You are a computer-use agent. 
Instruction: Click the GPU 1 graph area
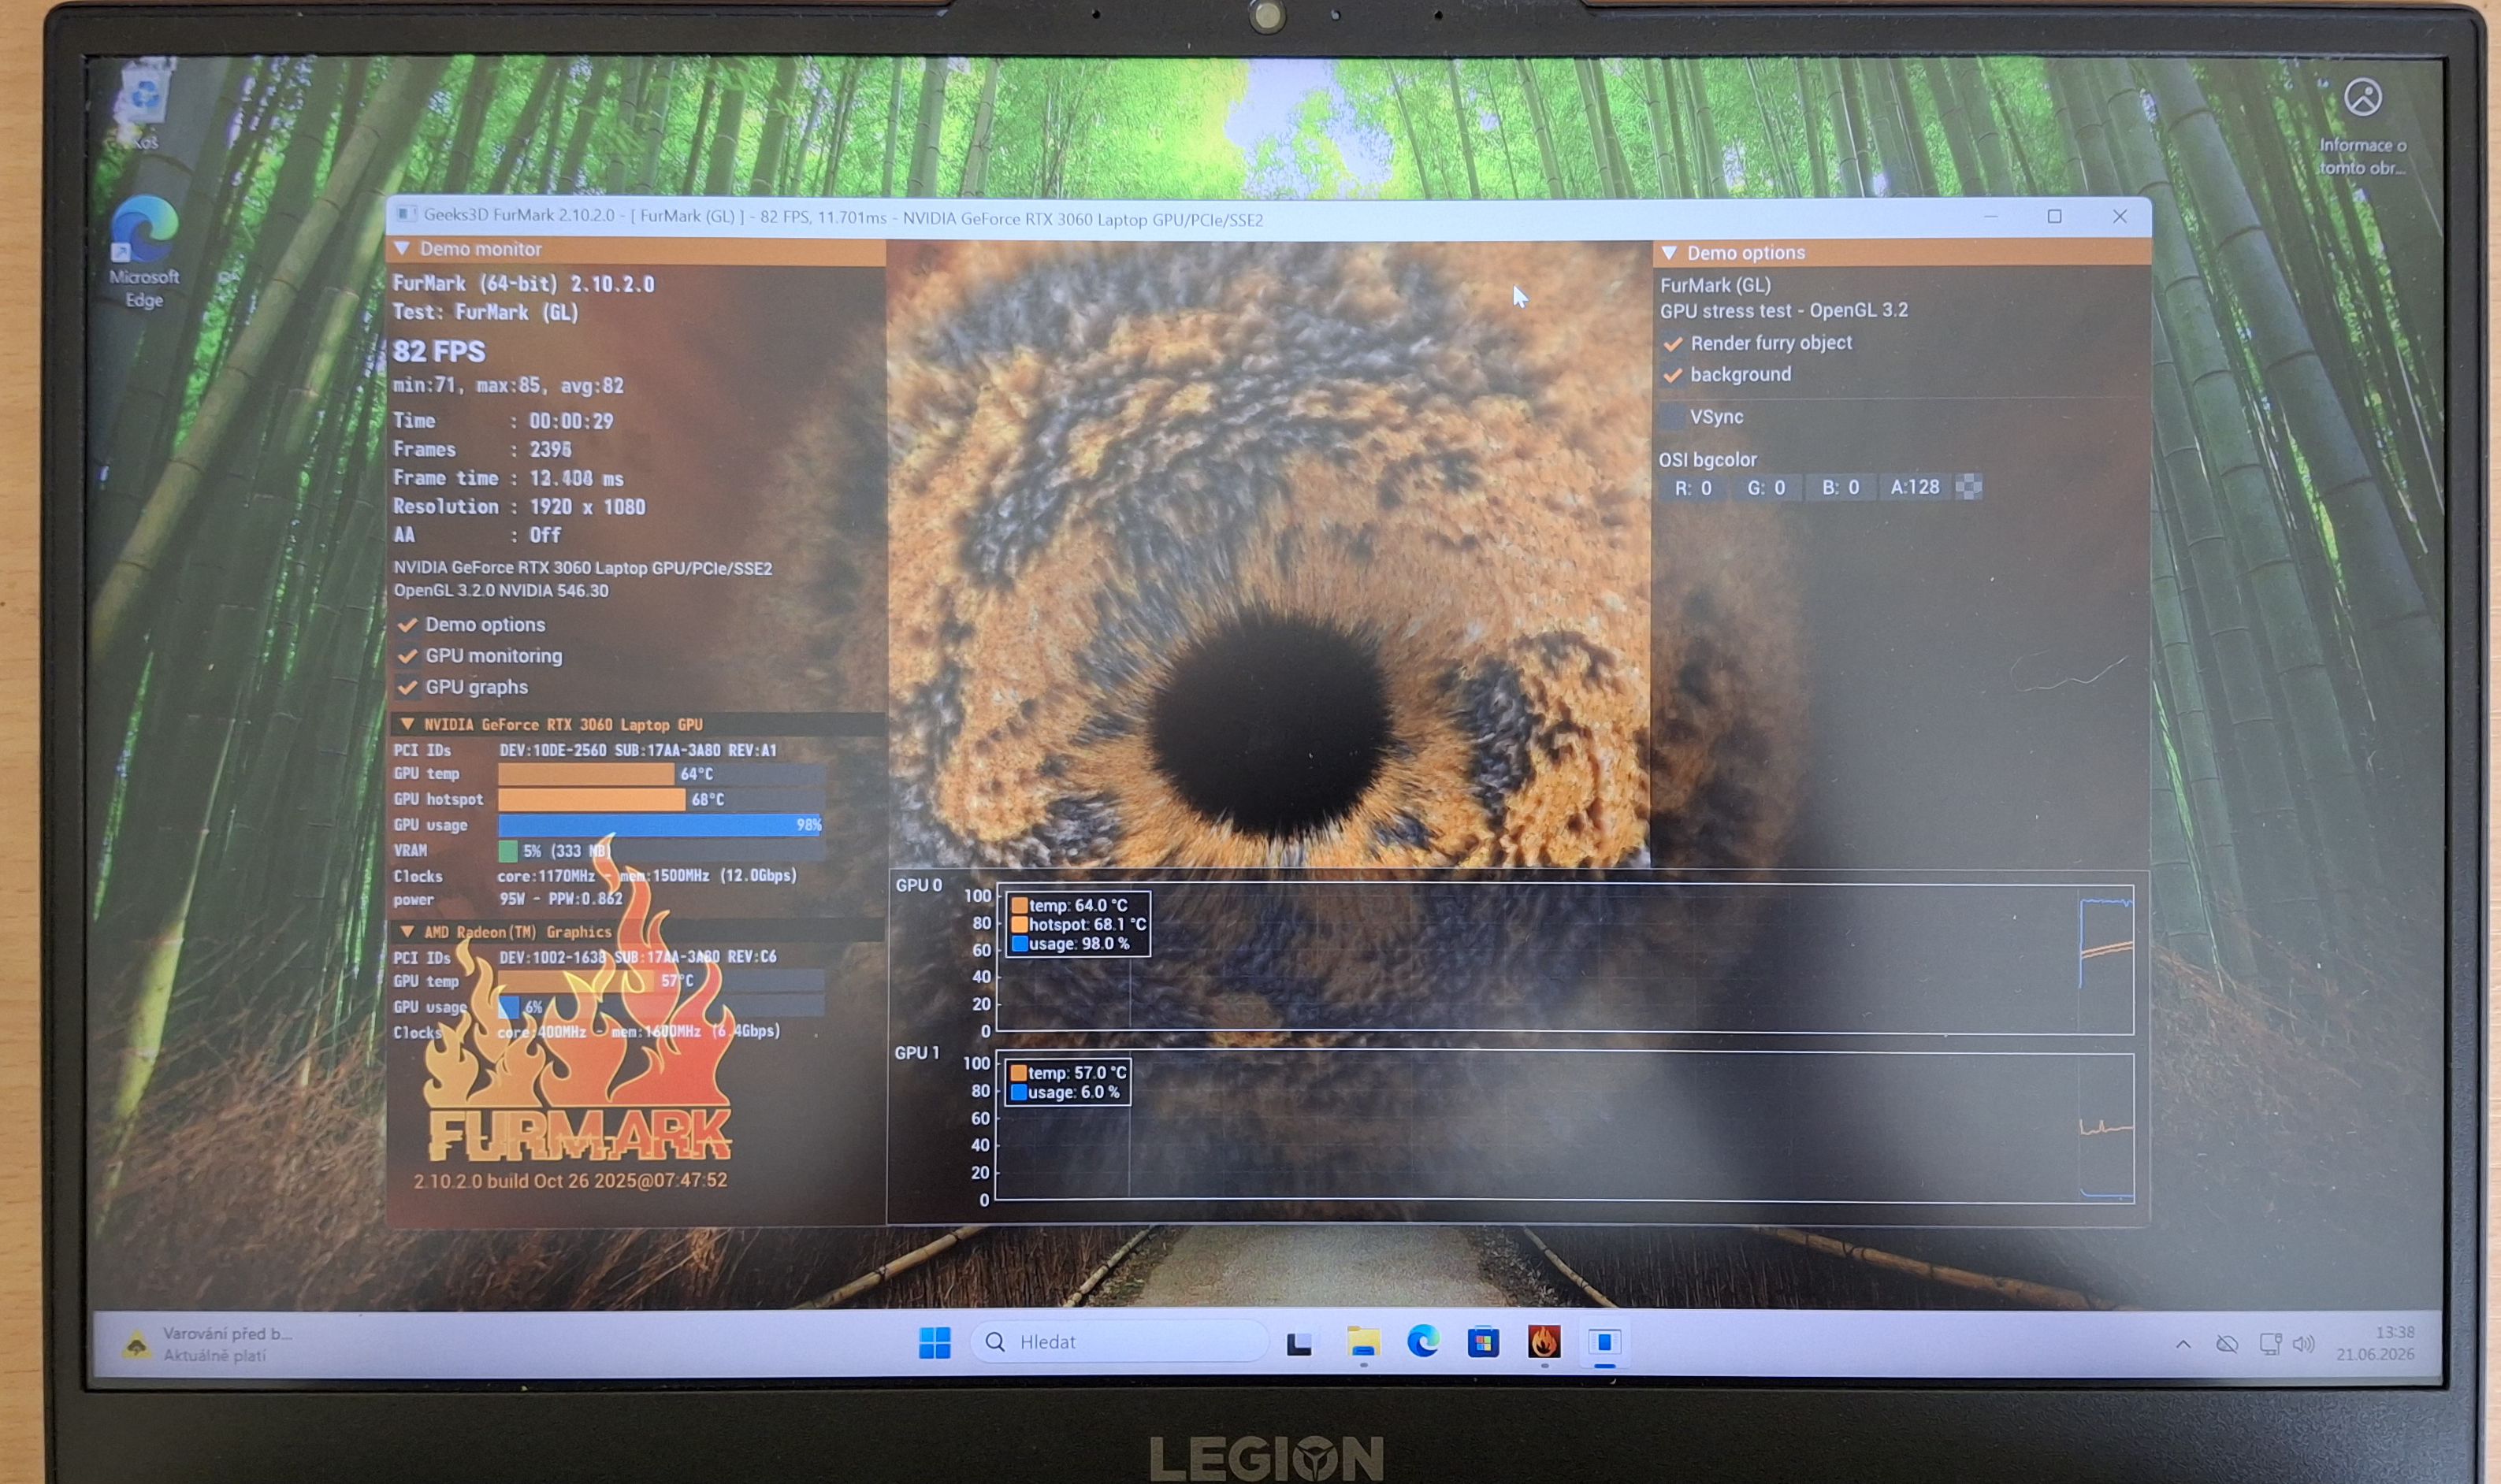(1565, 1126)
